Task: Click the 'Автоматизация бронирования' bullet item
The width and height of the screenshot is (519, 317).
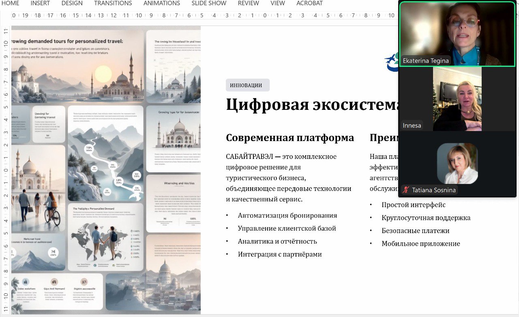Action: coord(287,215)
